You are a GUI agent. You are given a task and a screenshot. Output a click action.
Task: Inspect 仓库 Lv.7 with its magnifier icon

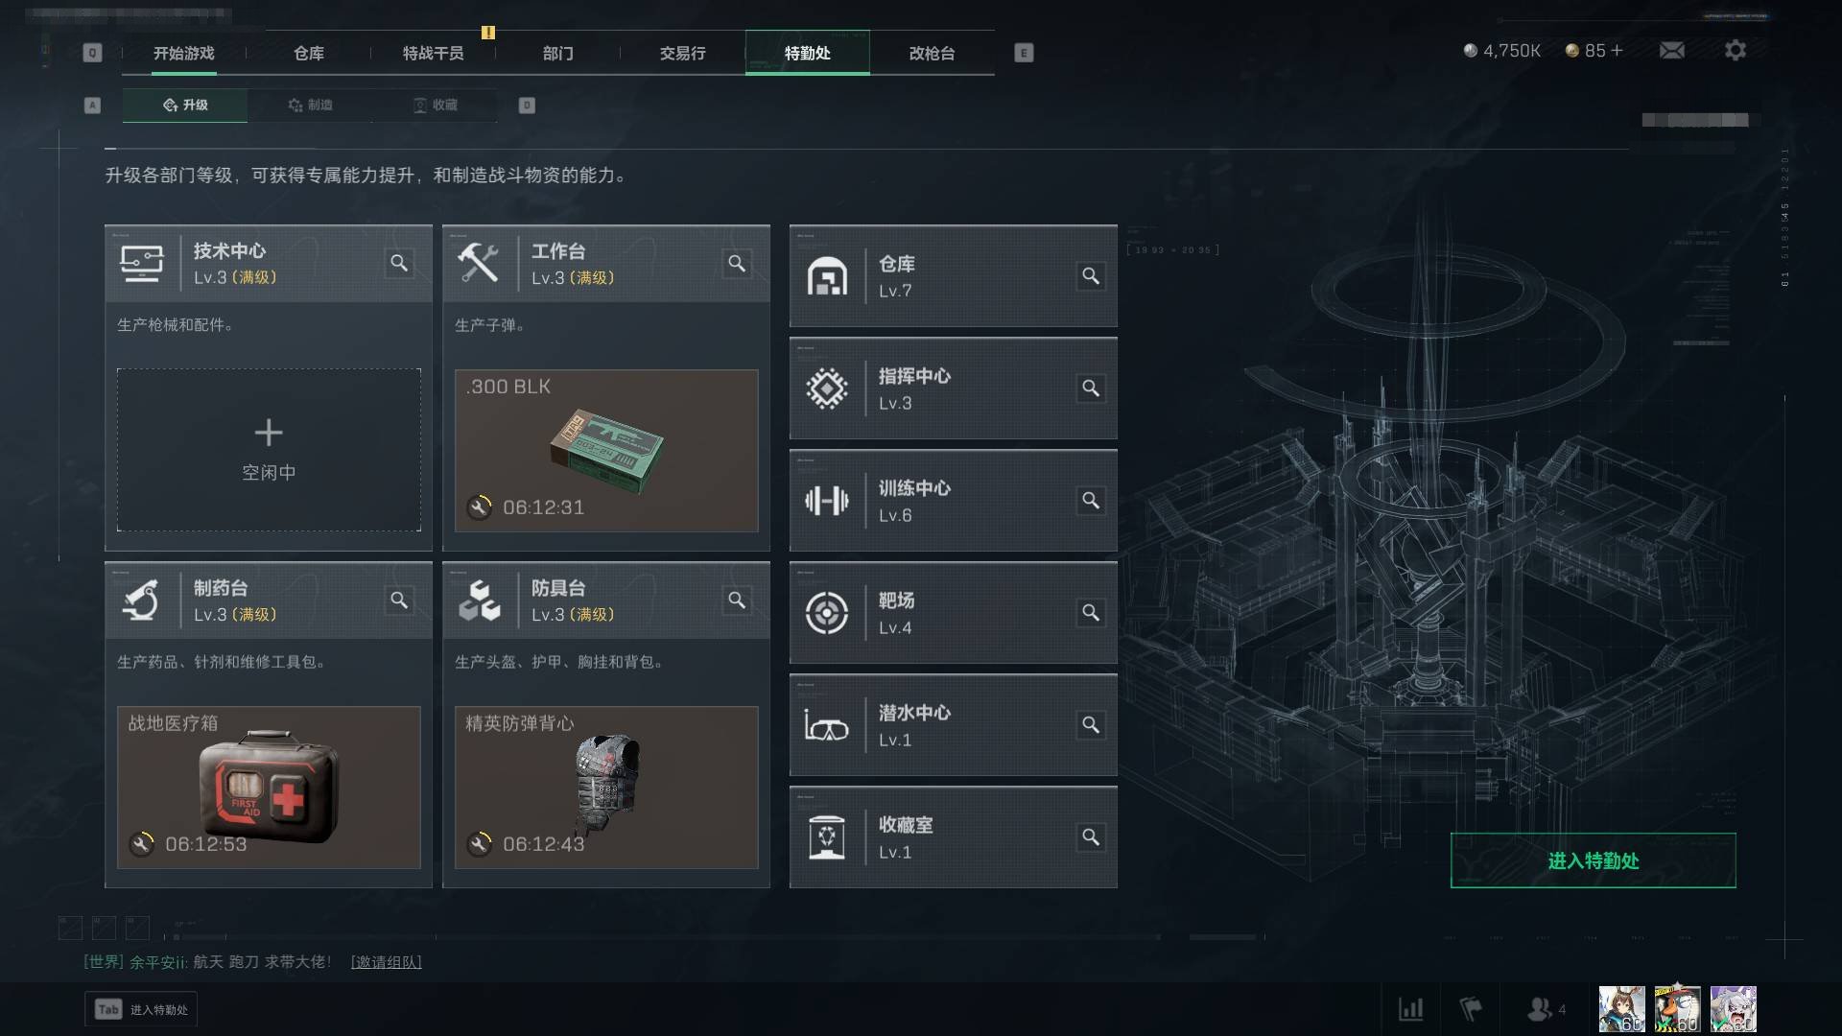click(1091, 276)
